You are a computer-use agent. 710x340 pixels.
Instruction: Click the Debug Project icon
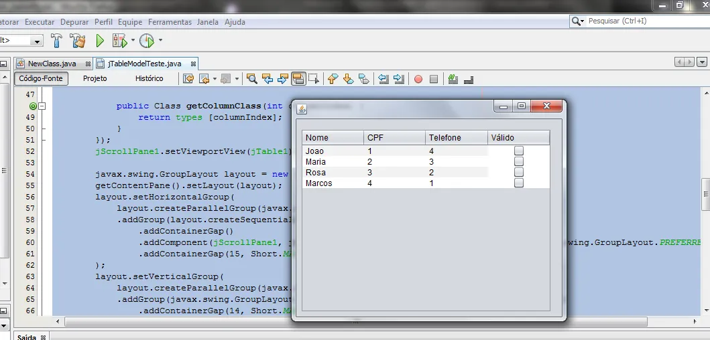pos(119,41)
